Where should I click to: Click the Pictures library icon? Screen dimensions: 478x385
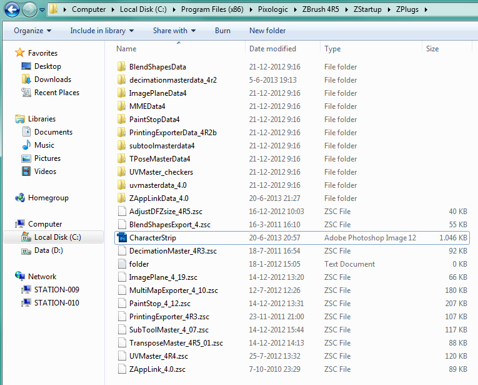[x=26, y=158]
